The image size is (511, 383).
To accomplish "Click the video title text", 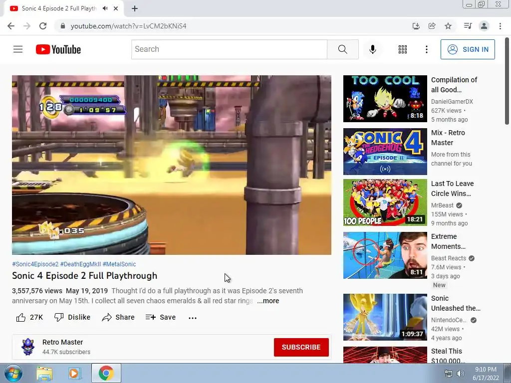I will click(x=85, y=276).
